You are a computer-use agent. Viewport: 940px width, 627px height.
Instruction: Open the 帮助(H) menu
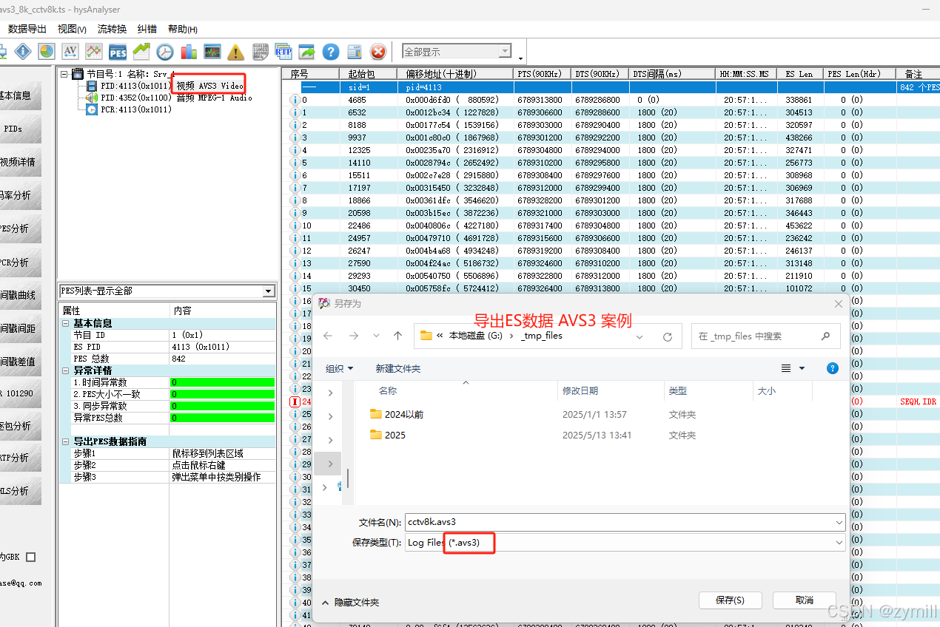(x=182, y=29)
